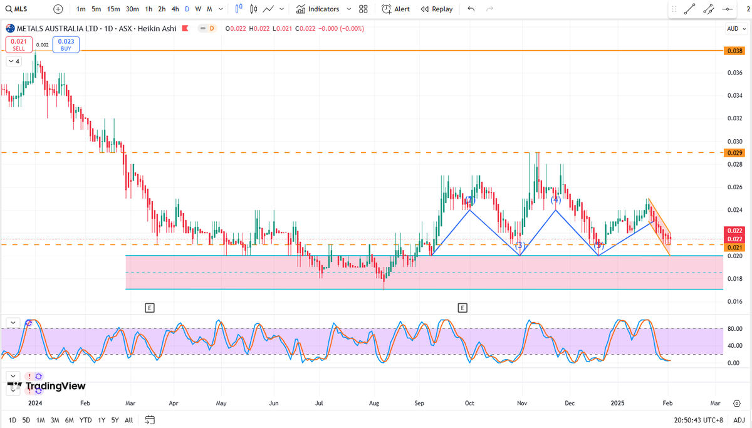Image resolution: width=752 pixels, height=428 pixels.
Task: Click the greyed redo arrow
Action: coord(489,9)
